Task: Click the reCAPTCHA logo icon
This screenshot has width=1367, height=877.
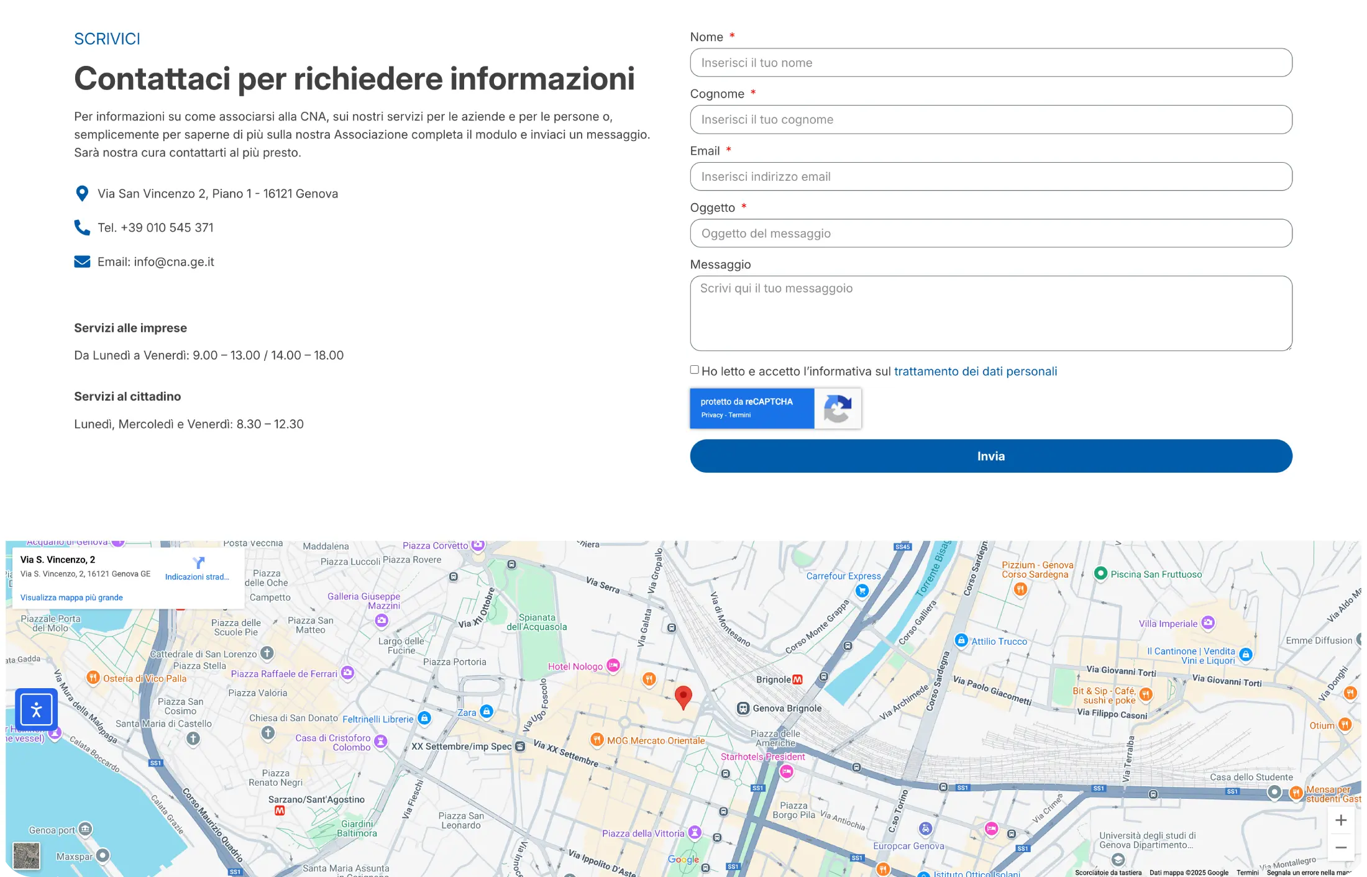Action: click(837, 409)
